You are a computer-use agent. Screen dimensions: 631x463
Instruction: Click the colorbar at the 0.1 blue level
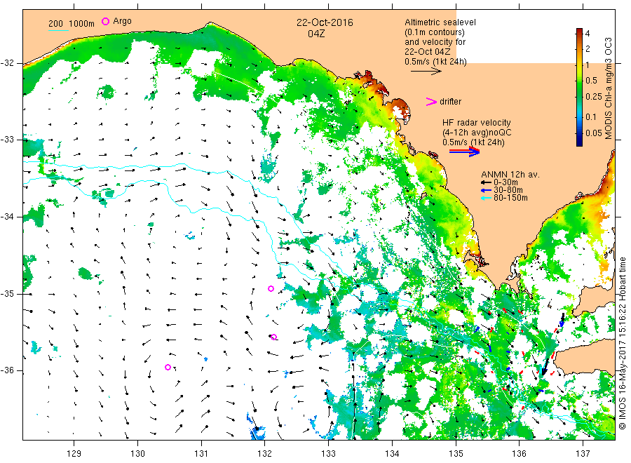point(579,116)
